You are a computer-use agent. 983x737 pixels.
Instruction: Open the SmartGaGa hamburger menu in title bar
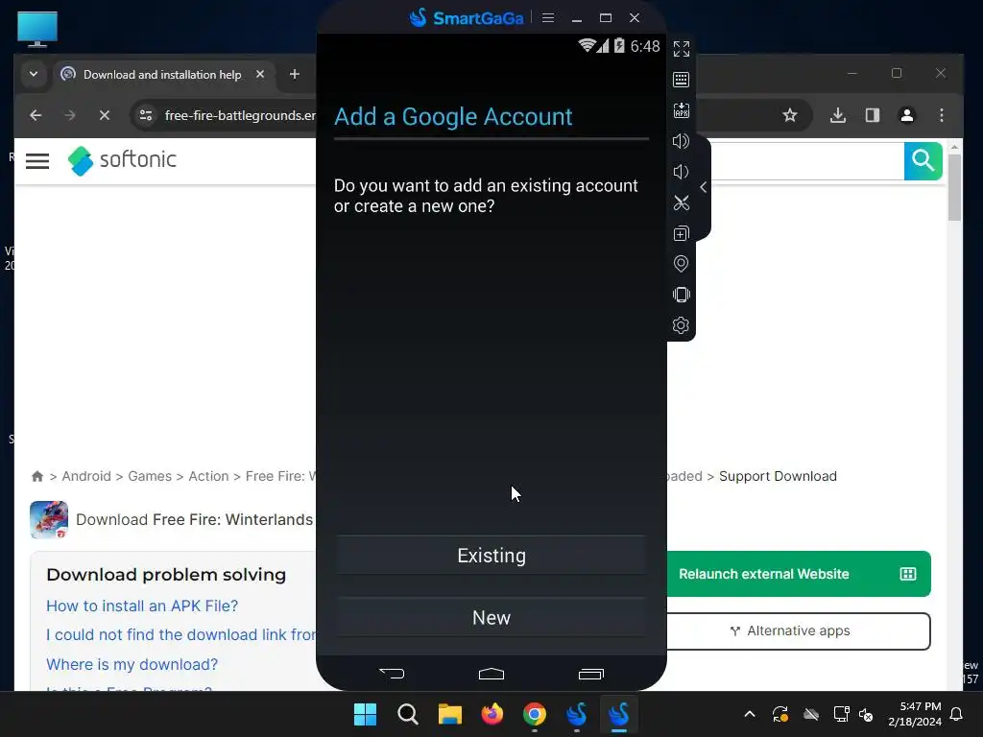point(548,17)
